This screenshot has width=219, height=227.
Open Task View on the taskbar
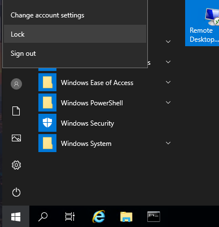(70, 216)
